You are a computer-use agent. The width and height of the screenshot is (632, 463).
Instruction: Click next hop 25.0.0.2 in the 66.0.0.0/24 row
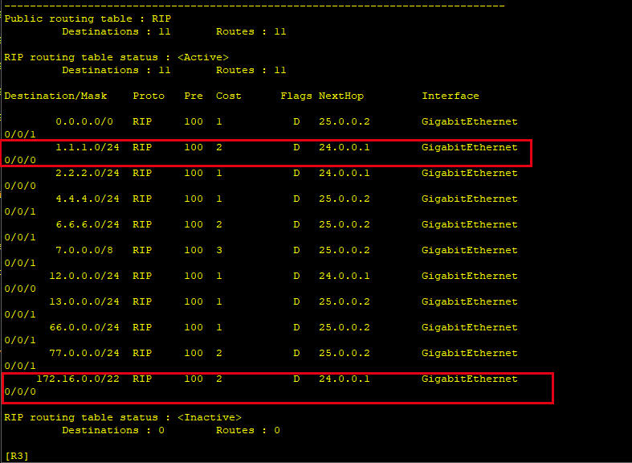tap(345, 327)
